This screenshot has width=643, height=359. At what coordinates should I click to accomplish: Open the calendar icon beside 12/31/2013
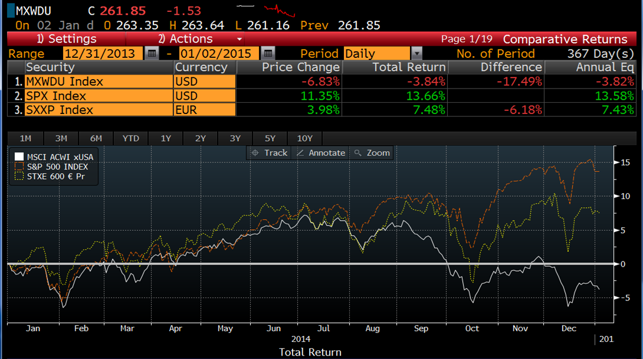tap(153, 53)
